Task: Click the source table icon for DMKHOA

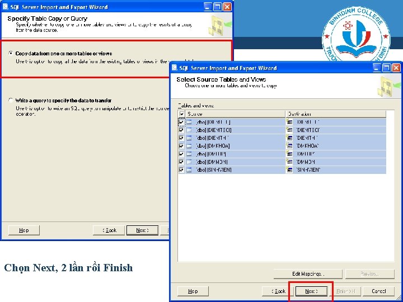Action: pyautogui.click(x=189, y=146)
